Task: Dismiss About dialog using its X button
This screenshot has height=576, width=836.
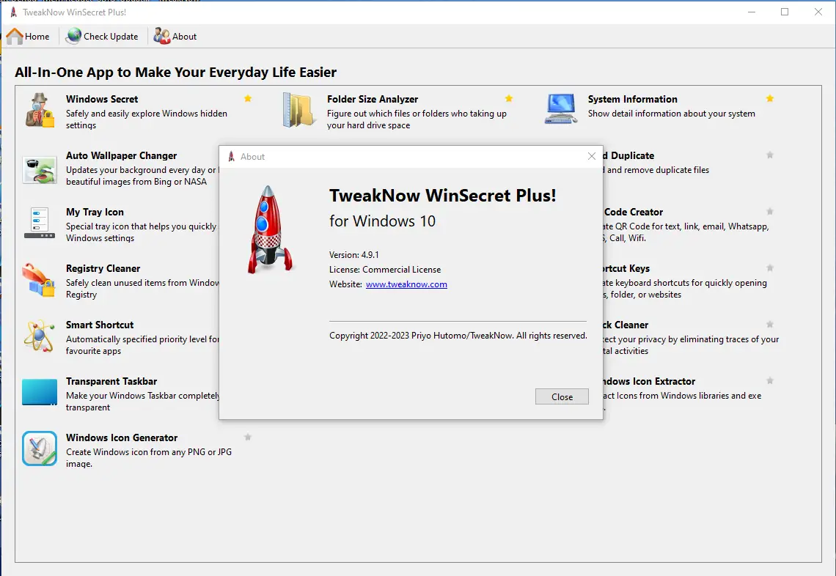Action: tap(591, 156)
